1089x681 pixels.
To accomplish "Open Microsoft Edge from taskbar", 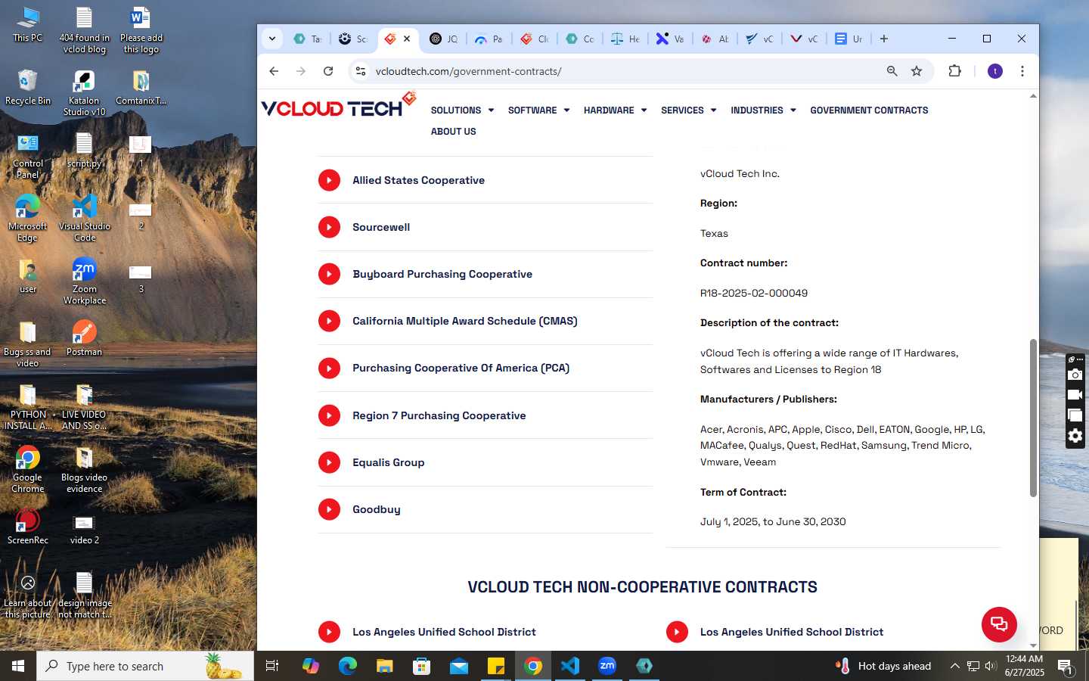I will pos(348,666).
